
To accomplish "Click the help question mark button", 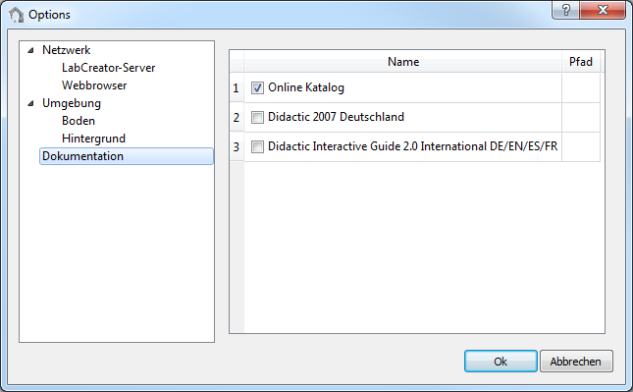I will coord(566,10).
